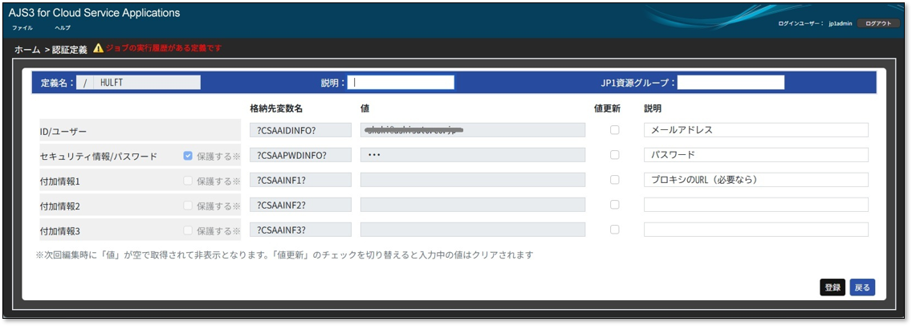Image resolution: width=912 pixels, height=326 pixels.
Task: Click the パスワード description field
Action: point(755,155)
